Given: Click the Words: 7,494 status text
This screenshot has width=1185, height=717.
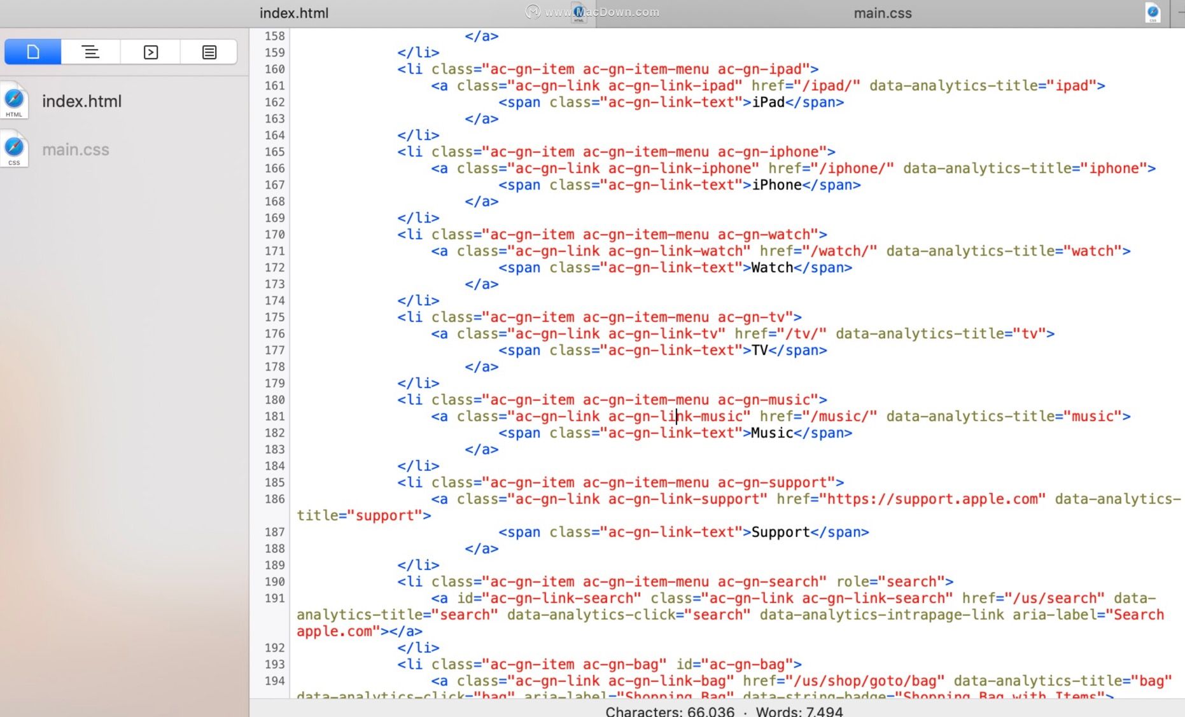Looking at the screenshot, I should coord(799,711).
